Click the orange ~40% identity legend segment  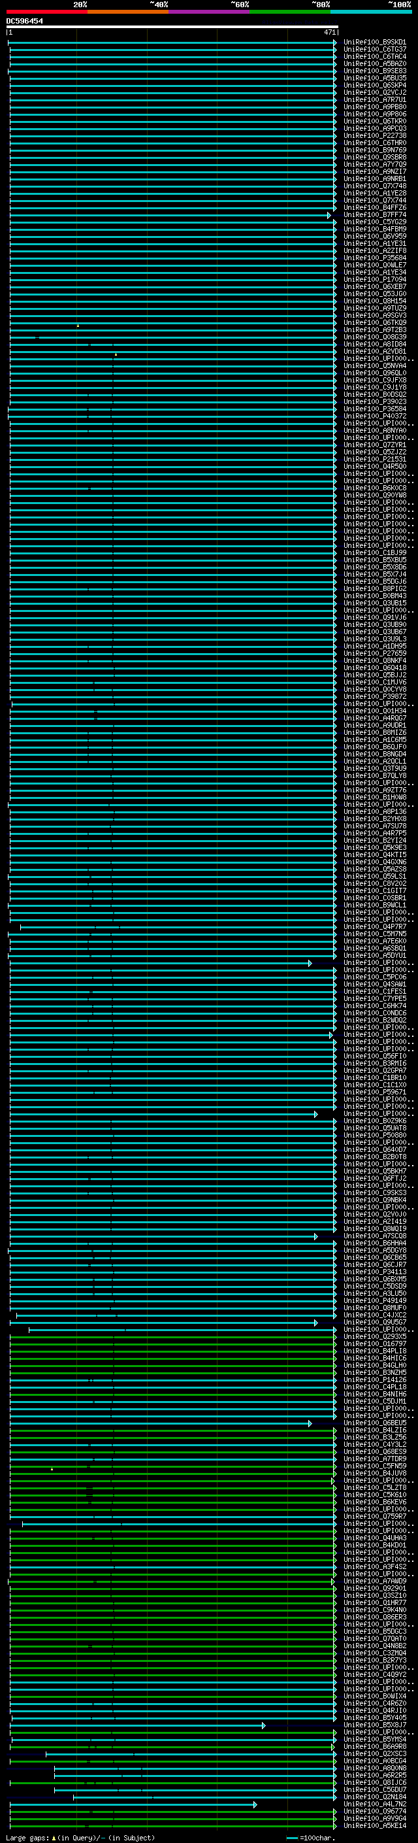click(x=128, y=12)
